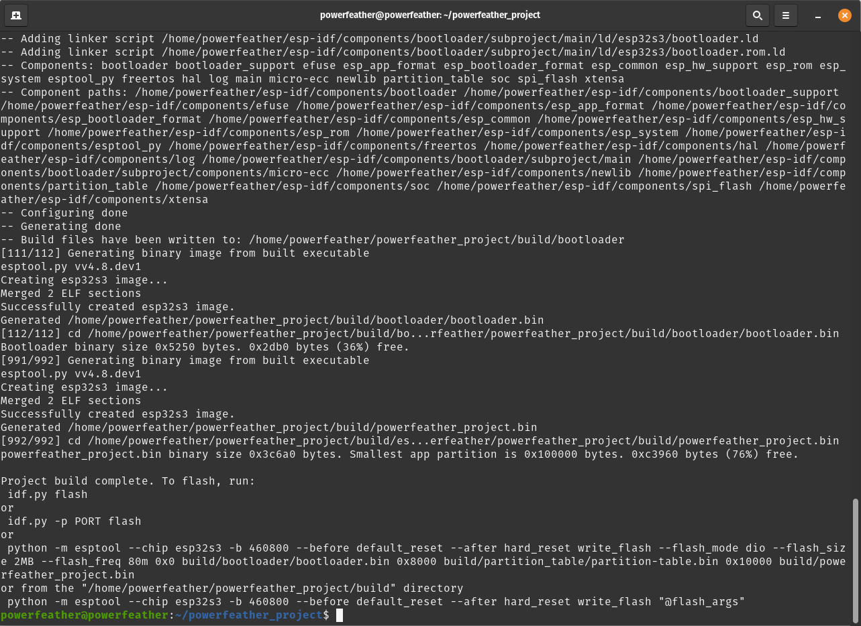Click the '[991/992] Generating binary image' progress line

[x=185, y=360]
